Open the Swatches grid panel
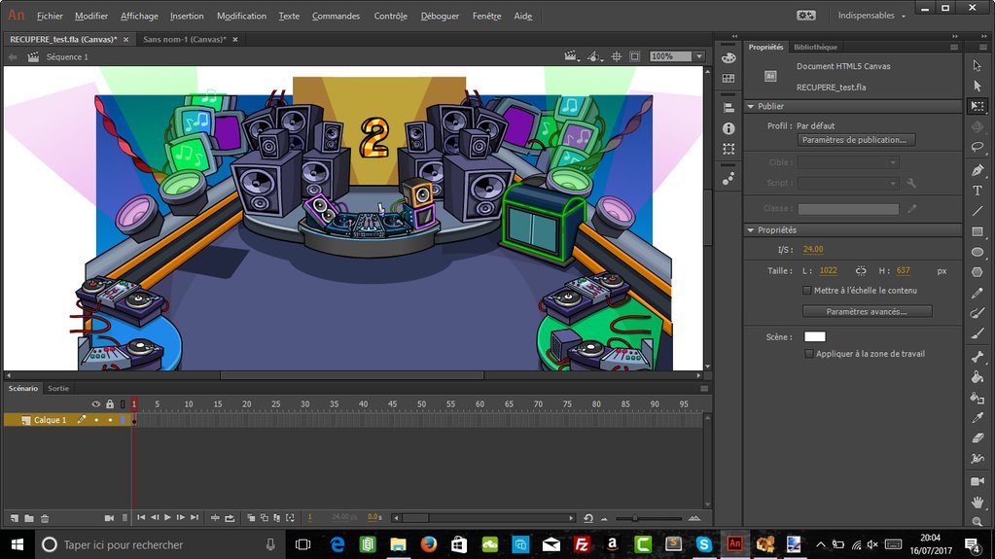The image size is (995, 559). 728,78
